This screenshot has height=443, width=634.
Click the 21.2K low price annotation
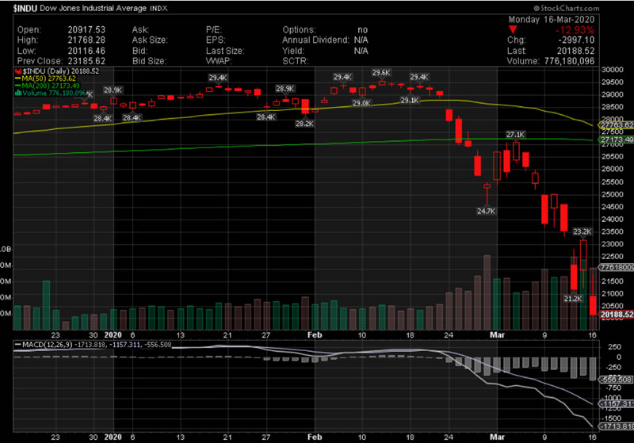point(572,299)
